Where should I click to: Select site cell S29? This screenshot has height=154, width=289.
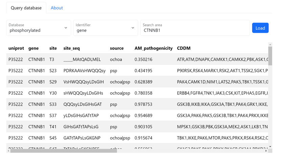tap(53, 82)
